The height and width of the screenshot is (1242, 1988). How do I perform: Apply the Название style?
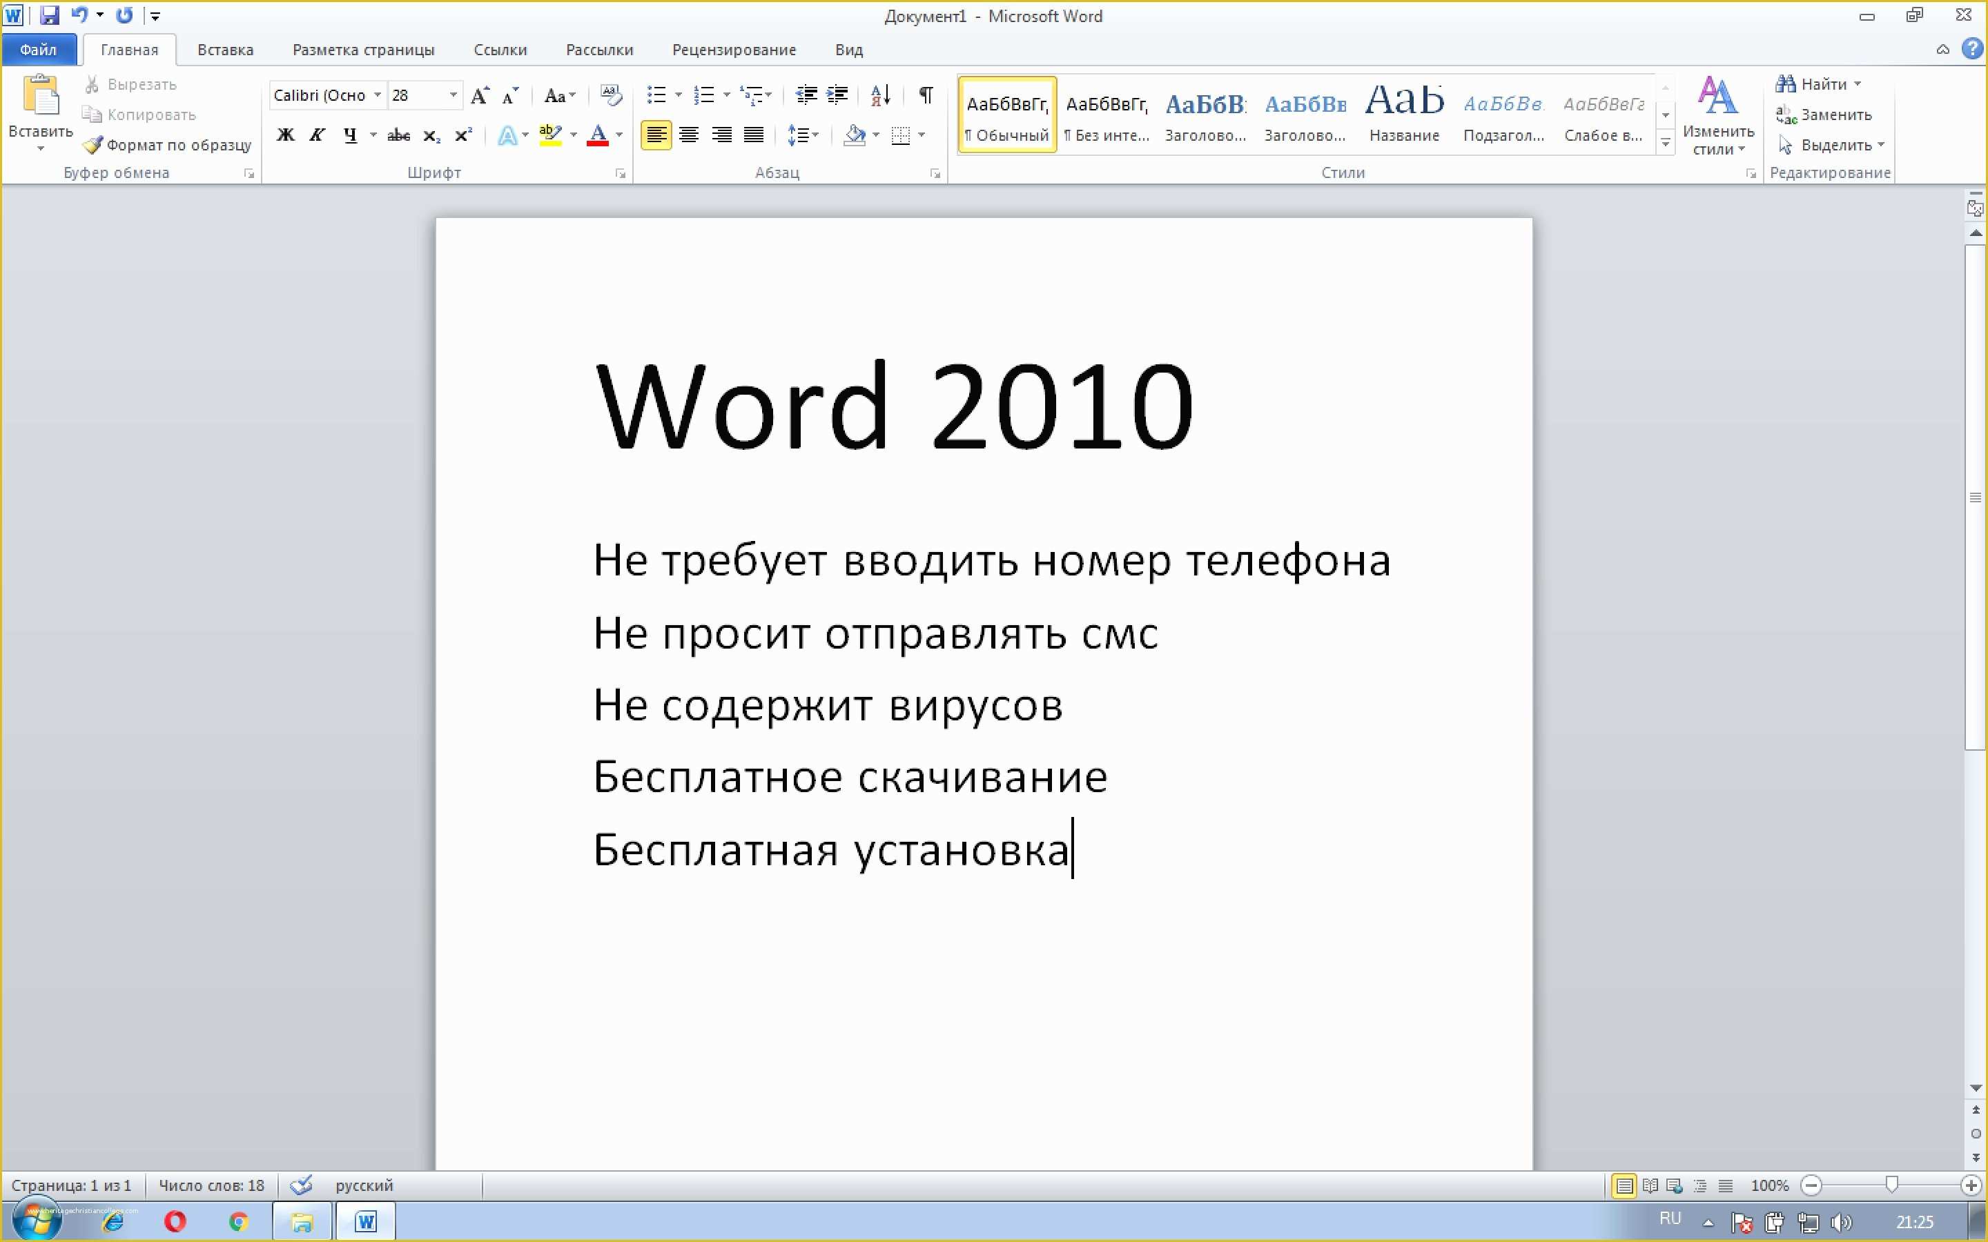(1404, 115)
